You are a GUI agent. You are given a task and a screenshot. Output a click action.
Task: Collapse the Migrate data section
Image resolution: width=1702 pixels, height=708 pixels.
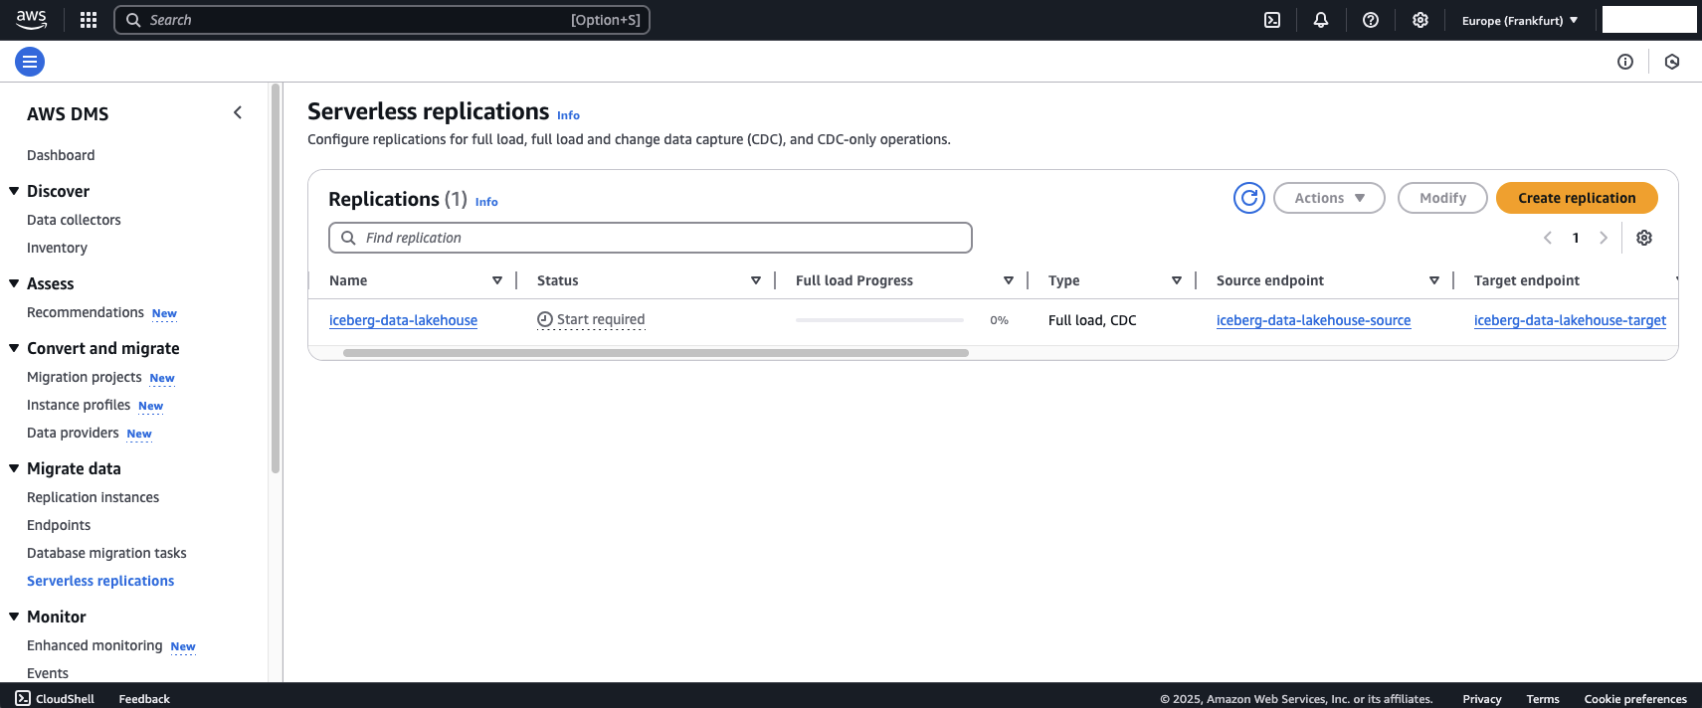(x=14, y=468)
